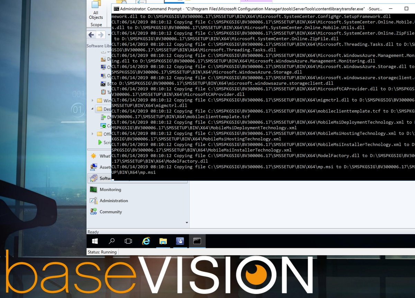Screen dimensions: 415x298
Task: Select node with green check shield icon
Action: [103, 126]
